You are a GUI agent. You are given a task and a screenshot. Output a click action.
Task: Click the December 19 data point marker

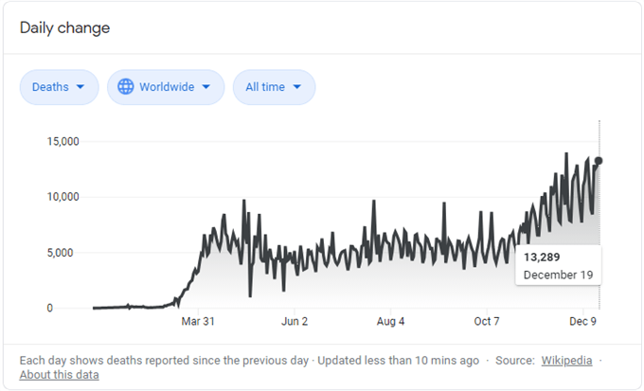pos(599,160)
